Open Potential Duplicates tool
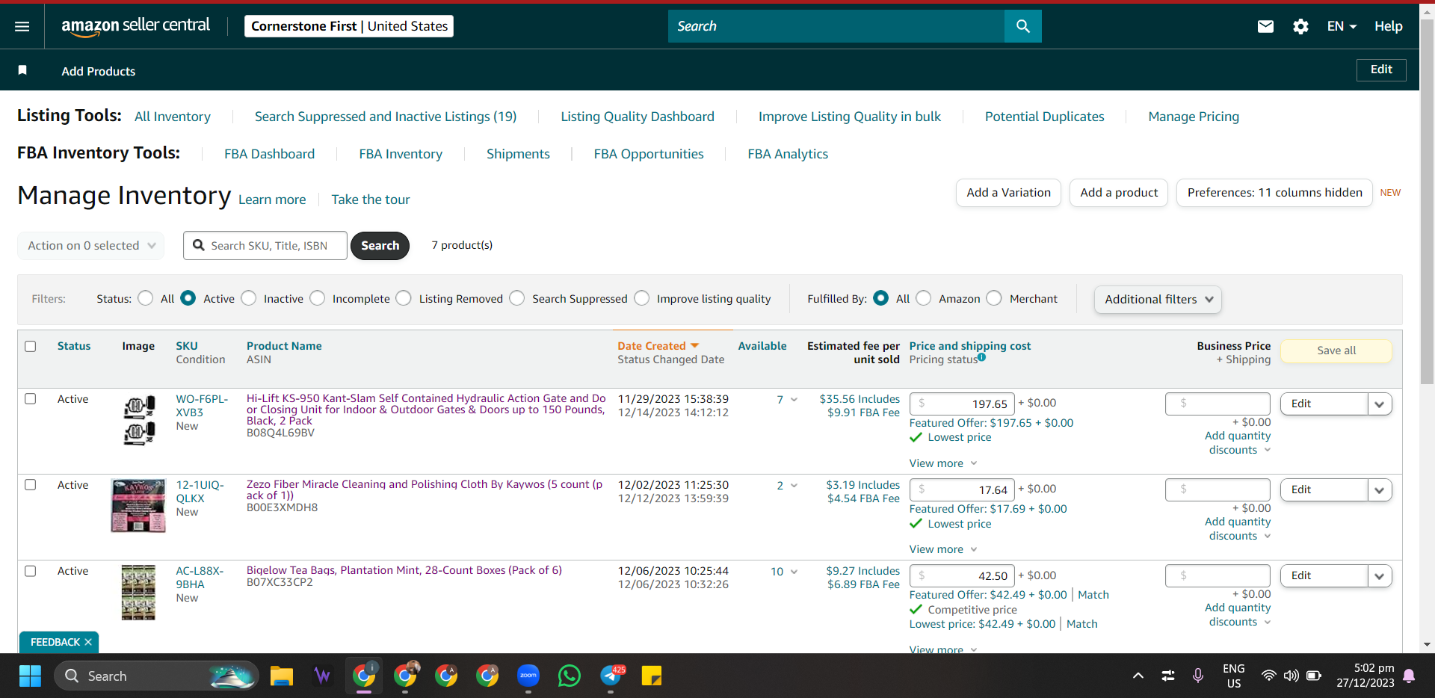This screenshot has width=1435, height=698. tap(1044, 117)
